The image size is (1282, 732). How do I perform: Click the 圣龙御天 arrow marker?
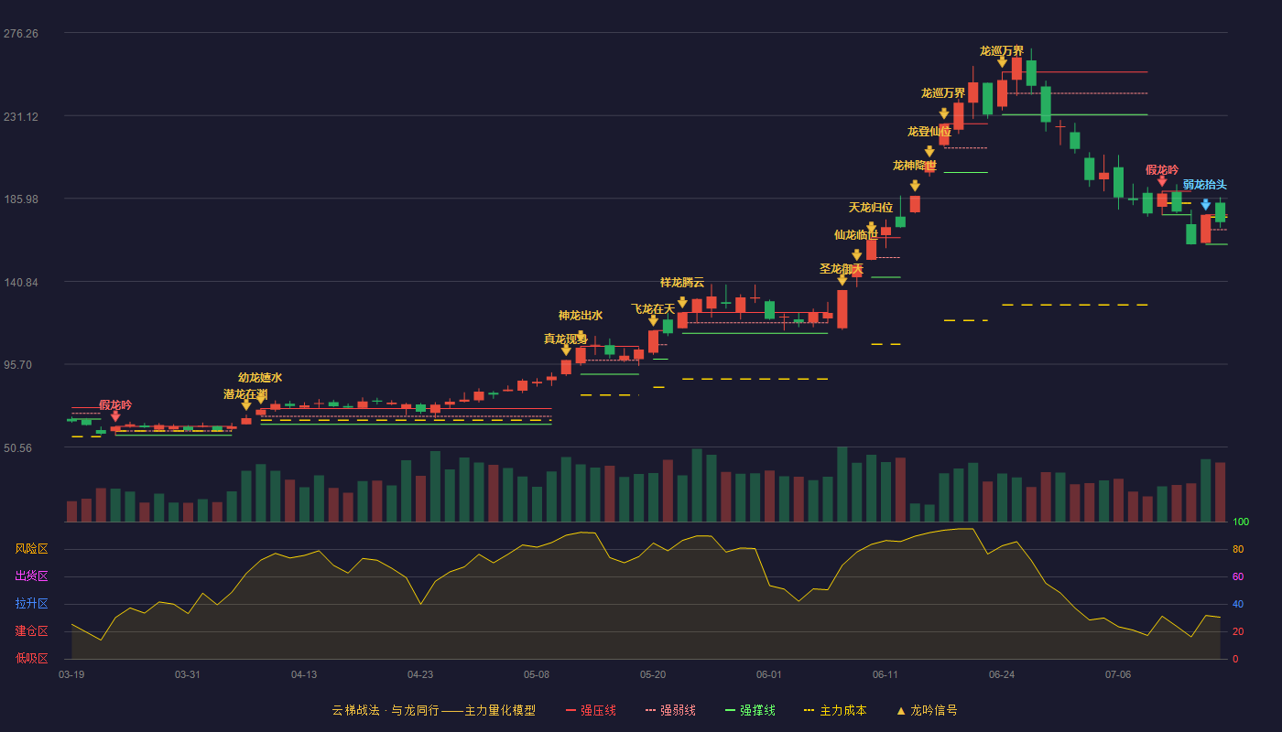842,280
